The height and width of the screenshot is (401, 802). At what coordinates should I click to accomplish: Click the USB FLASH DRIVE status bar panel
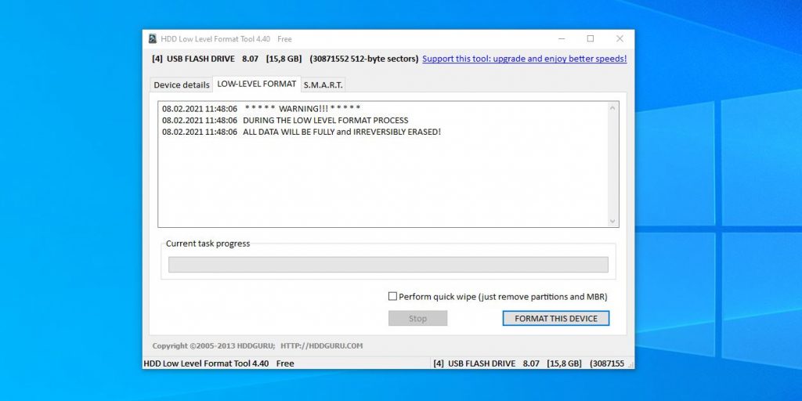point(531,363)
